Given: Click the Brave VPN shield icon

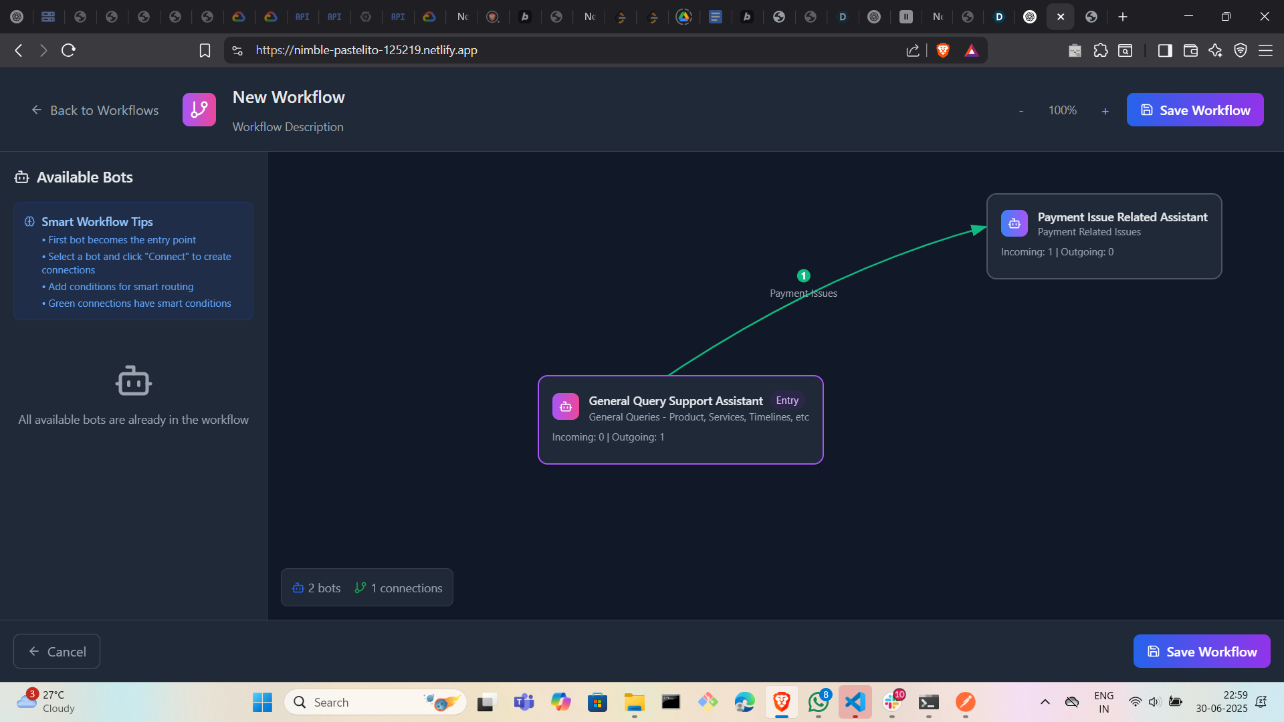Looking at the screenshot, I should 1240,50.
